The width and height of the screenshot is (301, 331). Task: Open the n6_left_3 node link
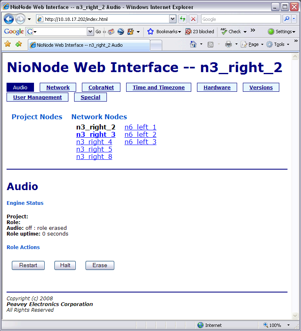[x=140, y=142]
